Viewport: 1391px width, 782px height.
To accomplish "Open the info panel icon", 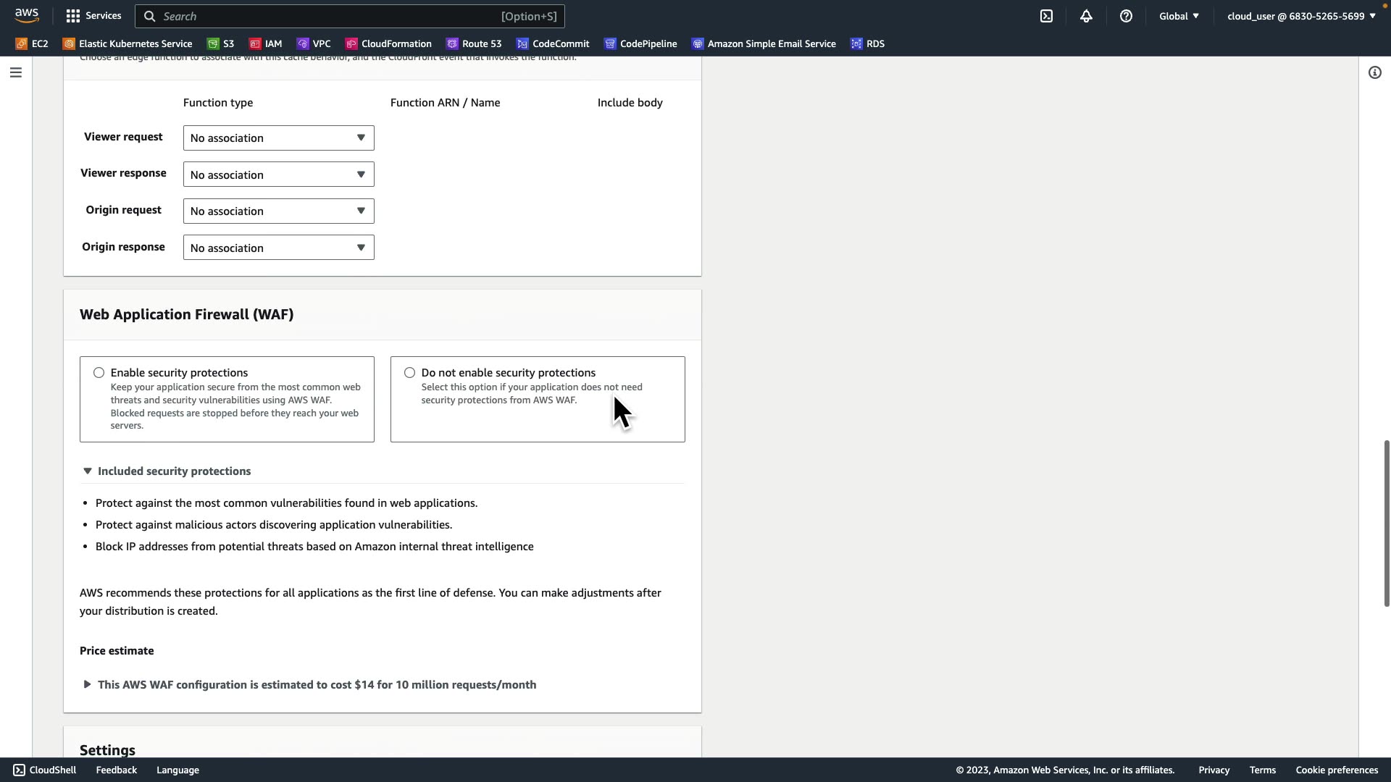I will [1374, 72].
